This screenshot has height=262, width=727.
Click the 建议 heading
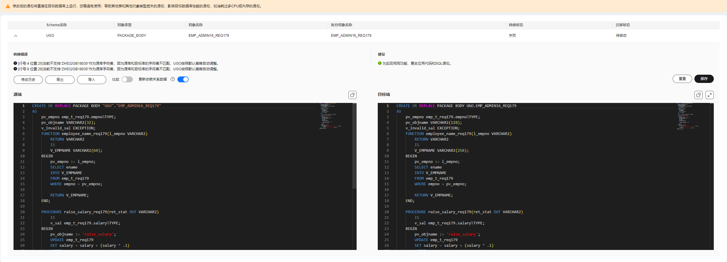(x=381, y=54)
